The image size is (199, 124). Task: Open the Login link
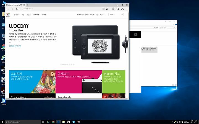[97, 15]
